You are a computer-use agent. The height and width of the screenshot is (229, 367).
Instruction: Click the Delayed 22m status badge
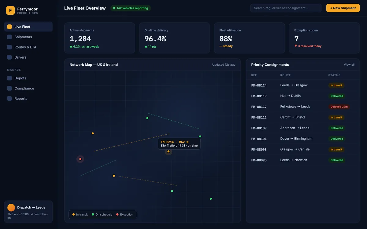339,107
